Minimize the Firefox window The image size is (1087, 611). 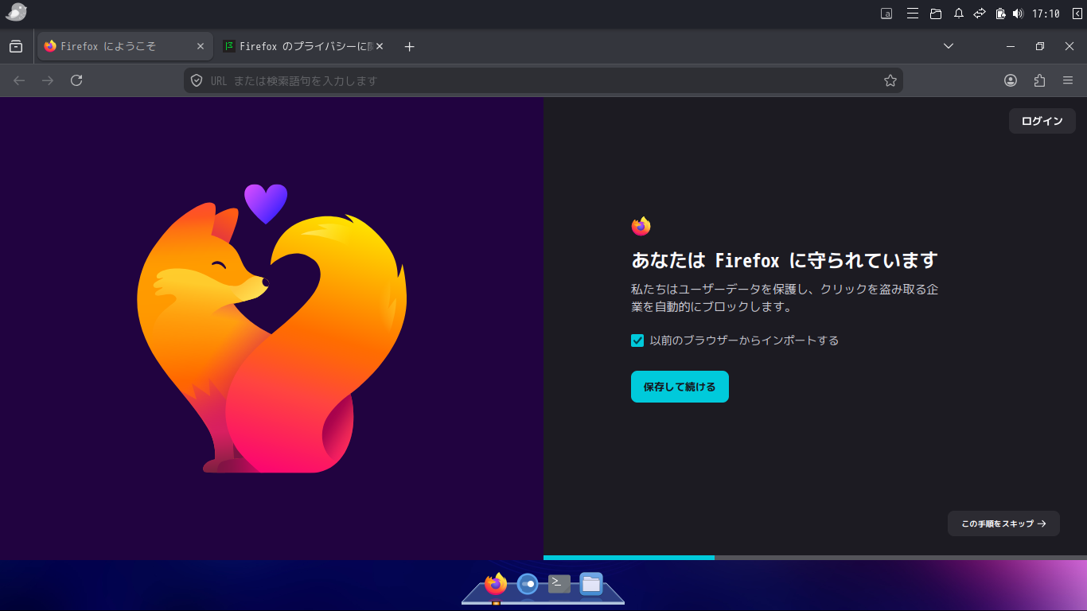(x=1011, y=47)
